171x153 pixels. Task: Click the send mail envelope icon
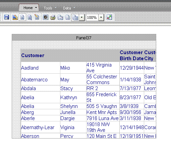60,17
